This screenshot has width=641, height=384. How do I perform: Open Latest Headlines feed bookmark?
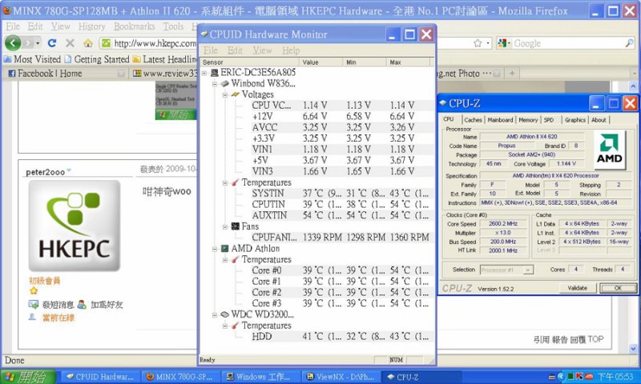pos(165,59)
